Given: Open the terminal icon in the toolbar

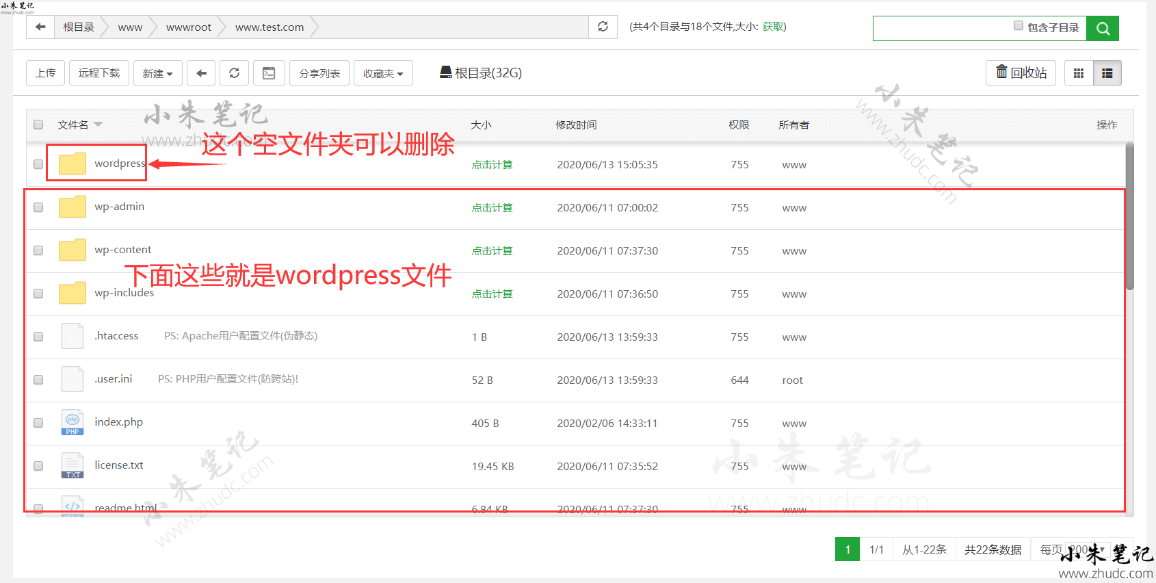Looking at the screenshot, I should 269,73.
